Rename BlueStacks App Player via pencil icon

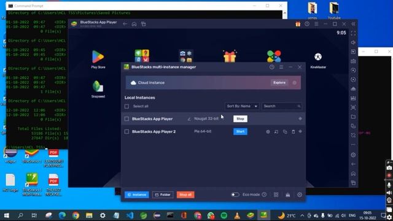coord(189,119)
